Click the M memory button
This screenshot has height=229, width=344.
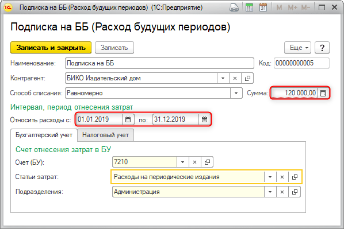click(x=279, y=8)
